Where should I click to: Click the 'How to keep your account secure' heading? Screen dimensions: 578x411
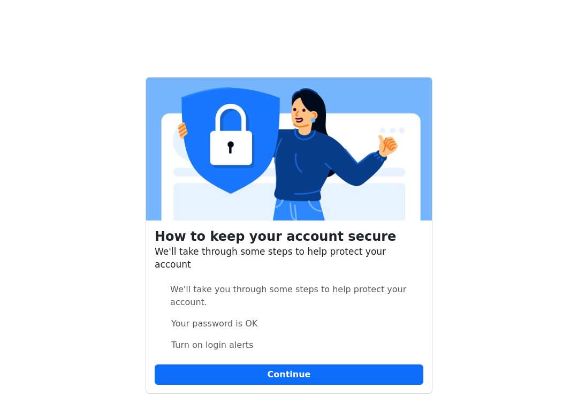[x=276, y=237]
